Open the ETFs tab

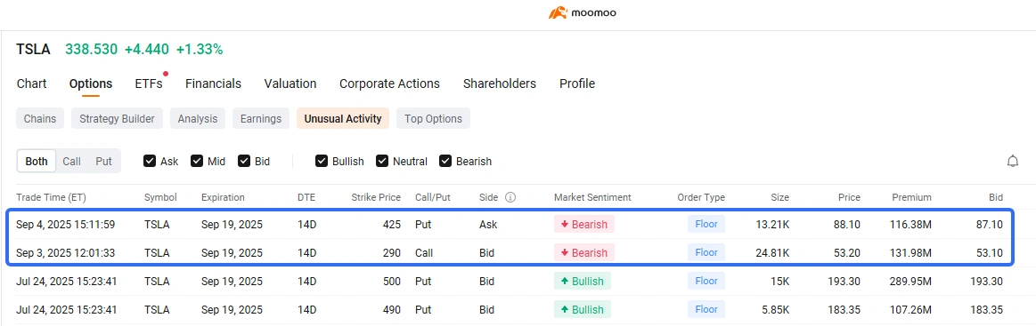tap(149, 83)
